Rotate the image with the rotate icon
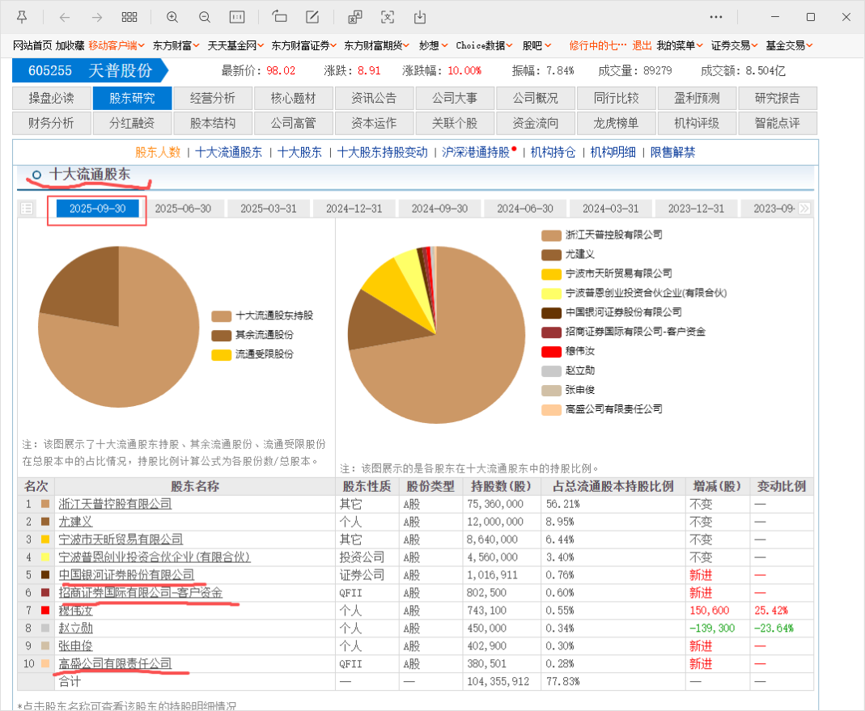The height and width of the screenshot is (711, 865). 280,17
